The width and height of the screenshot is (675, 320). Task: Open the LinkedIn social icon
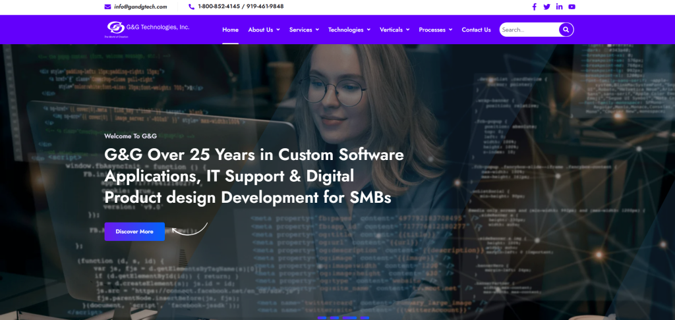(x=559, y=7)
